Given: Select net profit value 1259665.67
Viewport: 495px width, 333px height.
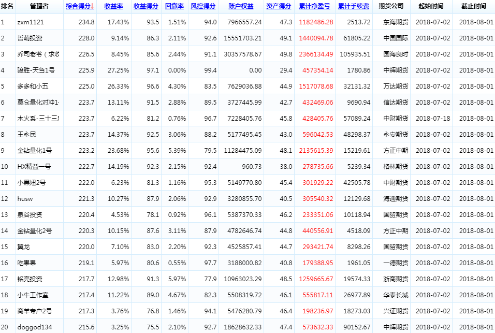Looking at the screenshot, I should 316,279.
